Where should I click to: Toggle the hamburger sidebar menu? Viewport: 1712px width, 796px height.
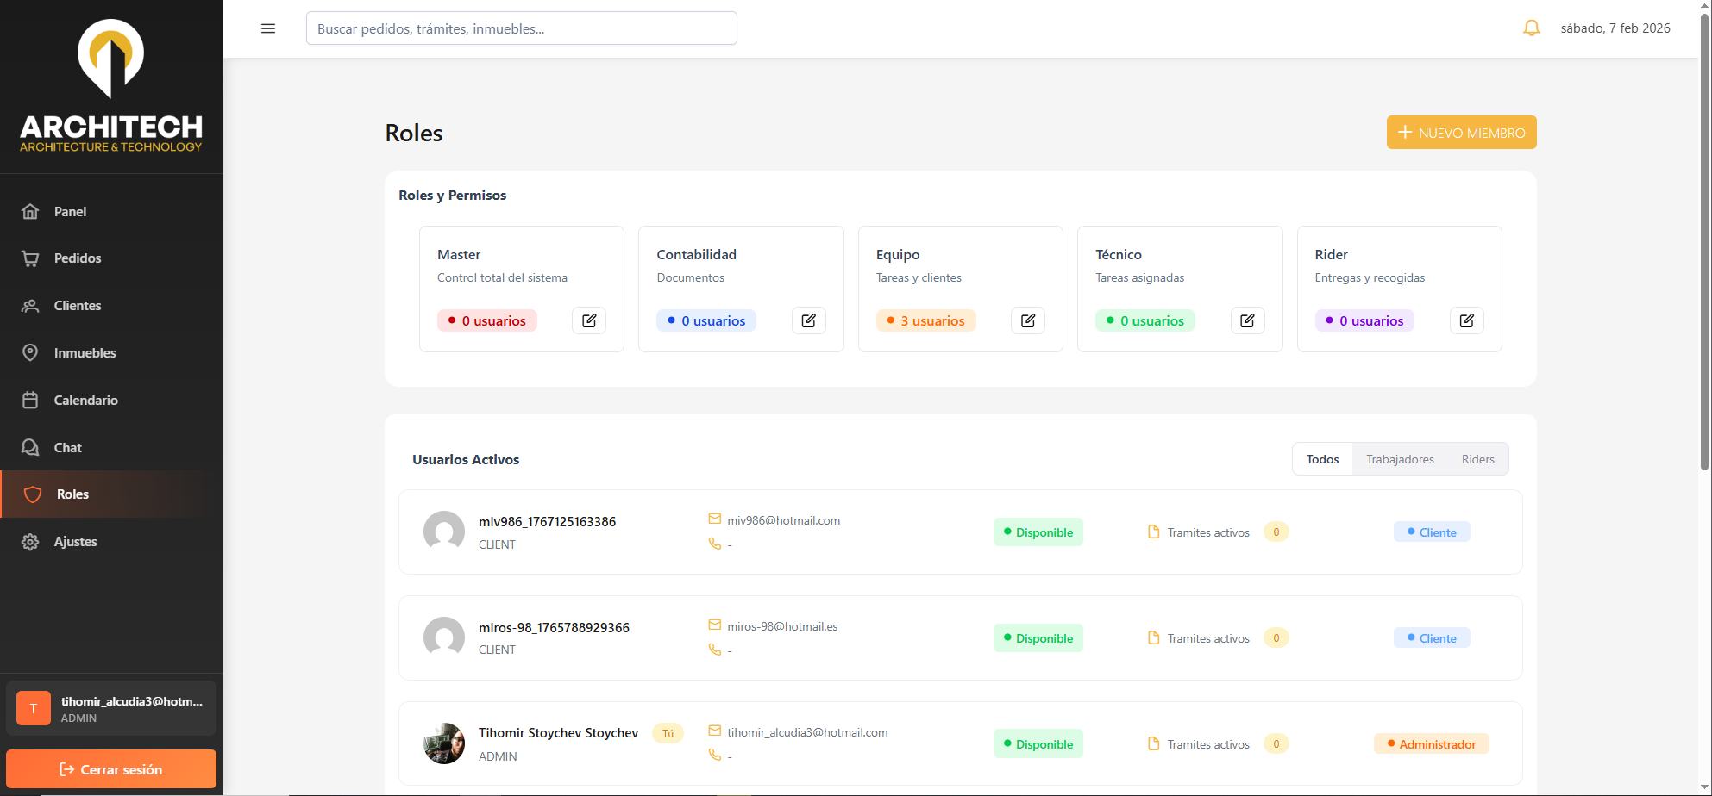(x=268, y=28)
